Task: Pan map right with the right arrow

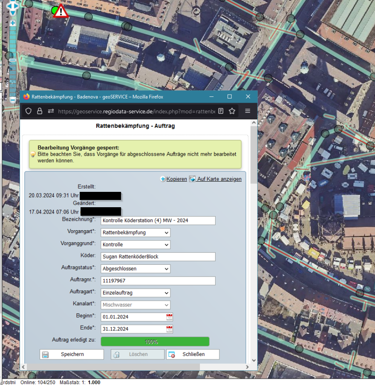Action: (x=17, y=6)
